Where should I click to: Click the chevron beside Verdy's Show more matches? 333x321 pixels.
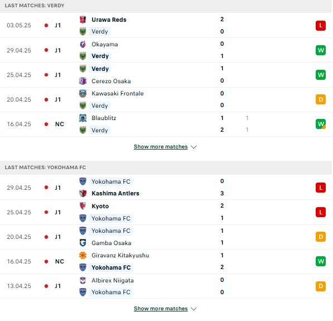click(194, 147)
